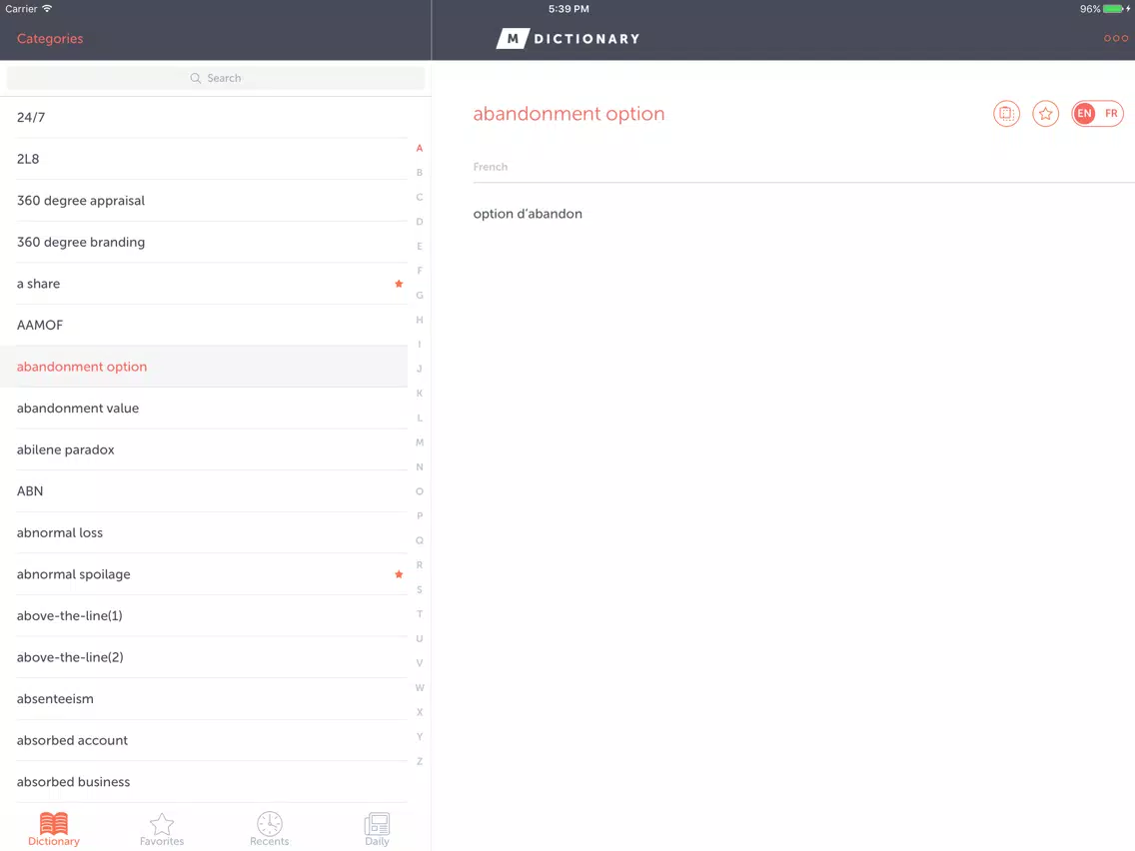Jump to letter G in index
The width and height of the screenshot is (1135, 851).
pyautogui.click(x=419, y=296)
